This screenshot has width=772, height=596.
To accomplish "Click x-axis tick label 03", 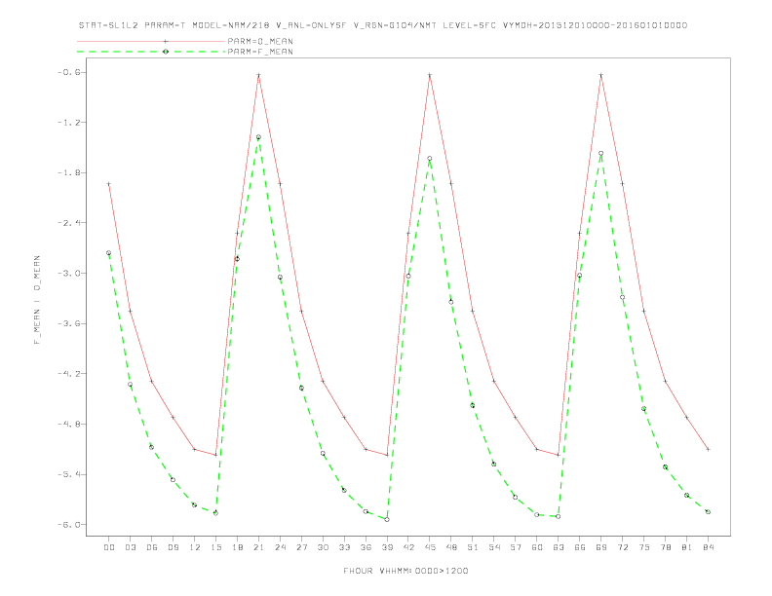I will coord(130,547).
